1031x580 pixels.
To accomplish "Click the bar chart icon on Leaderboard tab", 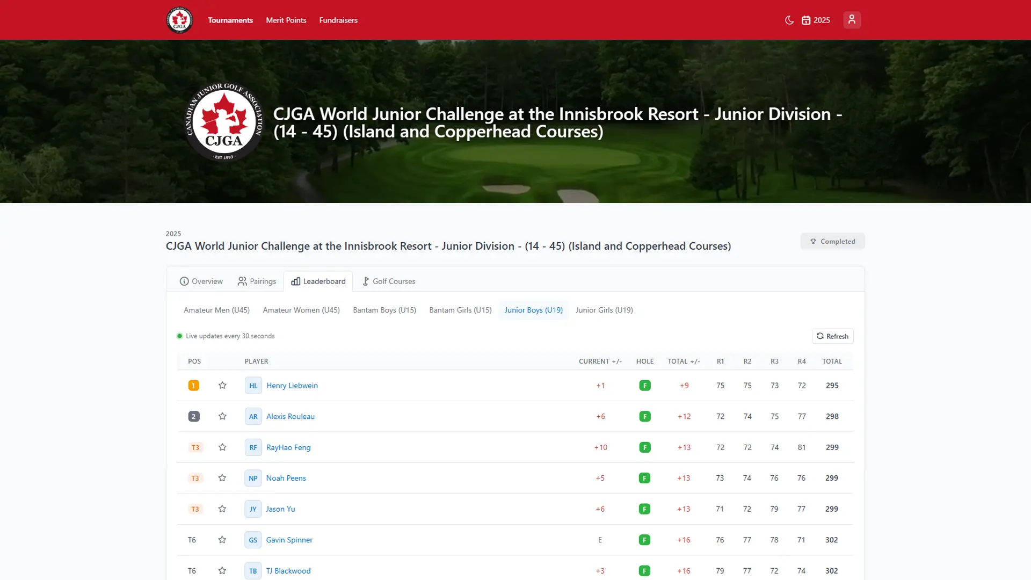I will point(295,281).
